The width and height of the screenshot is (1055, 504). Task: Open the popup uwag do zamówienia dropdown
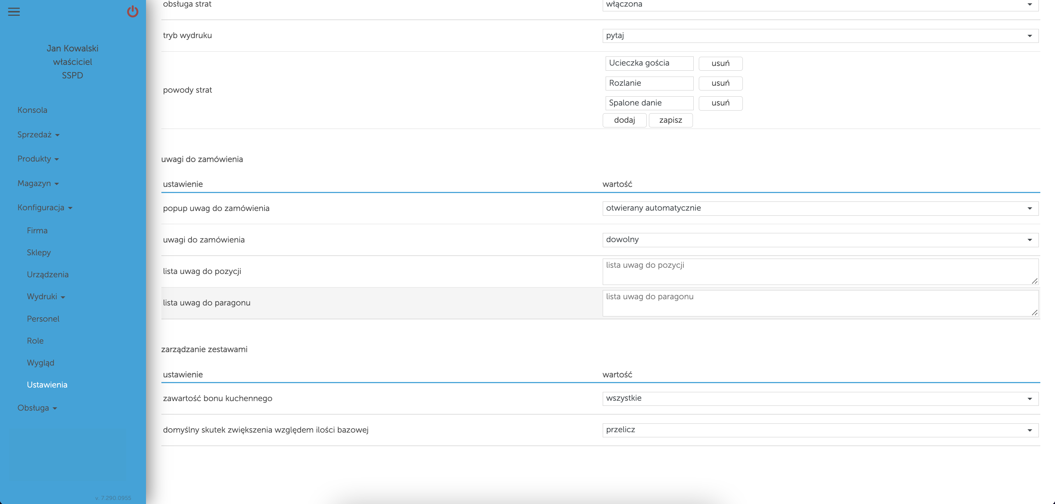tap(820, 208)
